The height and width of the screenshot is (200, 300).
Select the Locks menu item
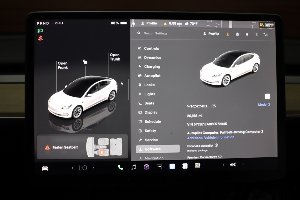pos(146,85)
